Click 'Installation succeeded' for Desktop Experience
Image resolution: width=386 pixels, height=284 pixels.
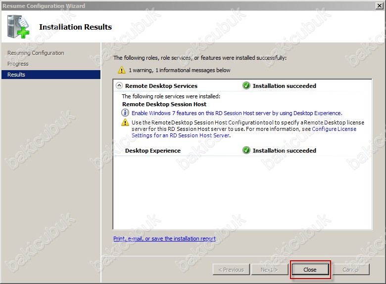click(285, 151)
